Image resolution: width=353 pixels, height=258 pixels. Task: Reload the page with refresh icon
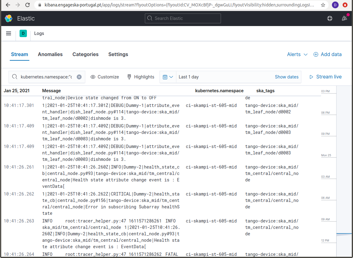pyautogui.click(x=28, y=5)
